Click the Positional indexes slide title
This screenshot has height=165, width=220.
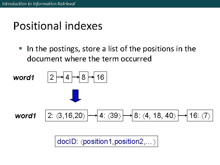tap(58, 26)
